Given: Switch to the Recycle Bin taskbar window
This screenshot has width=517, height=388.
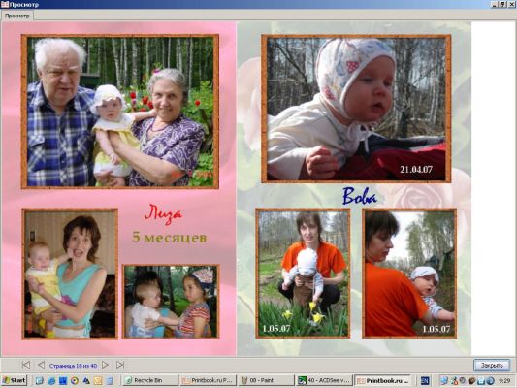Looking at the screenshot, I should 150,381.
